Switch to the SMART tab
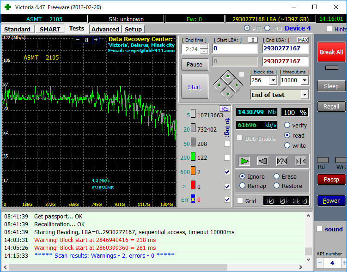This screenshot has height=272, width=347. (49, 29)
